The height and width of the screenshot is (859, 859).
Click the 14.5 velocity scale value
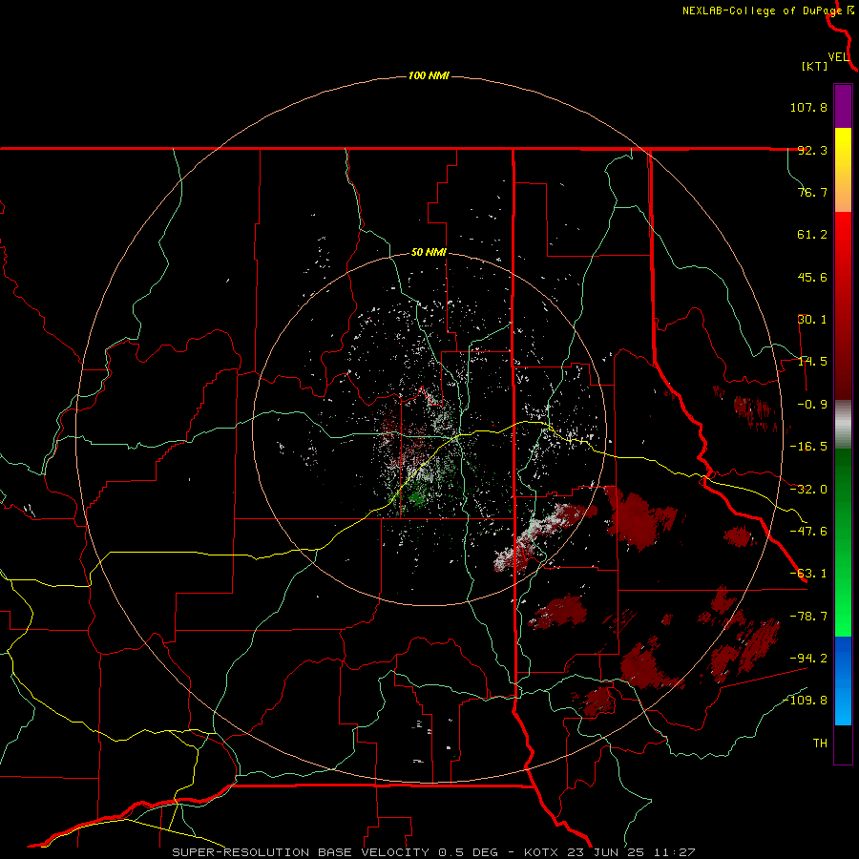pos(812,362)
